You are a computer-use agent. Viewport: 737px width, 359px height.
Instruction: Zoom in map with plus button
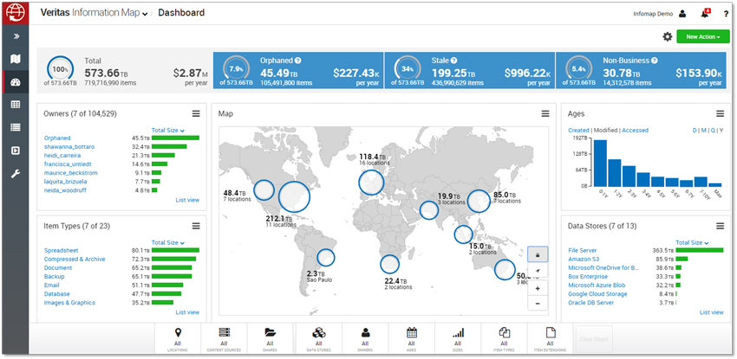click(x=538, y=288)
